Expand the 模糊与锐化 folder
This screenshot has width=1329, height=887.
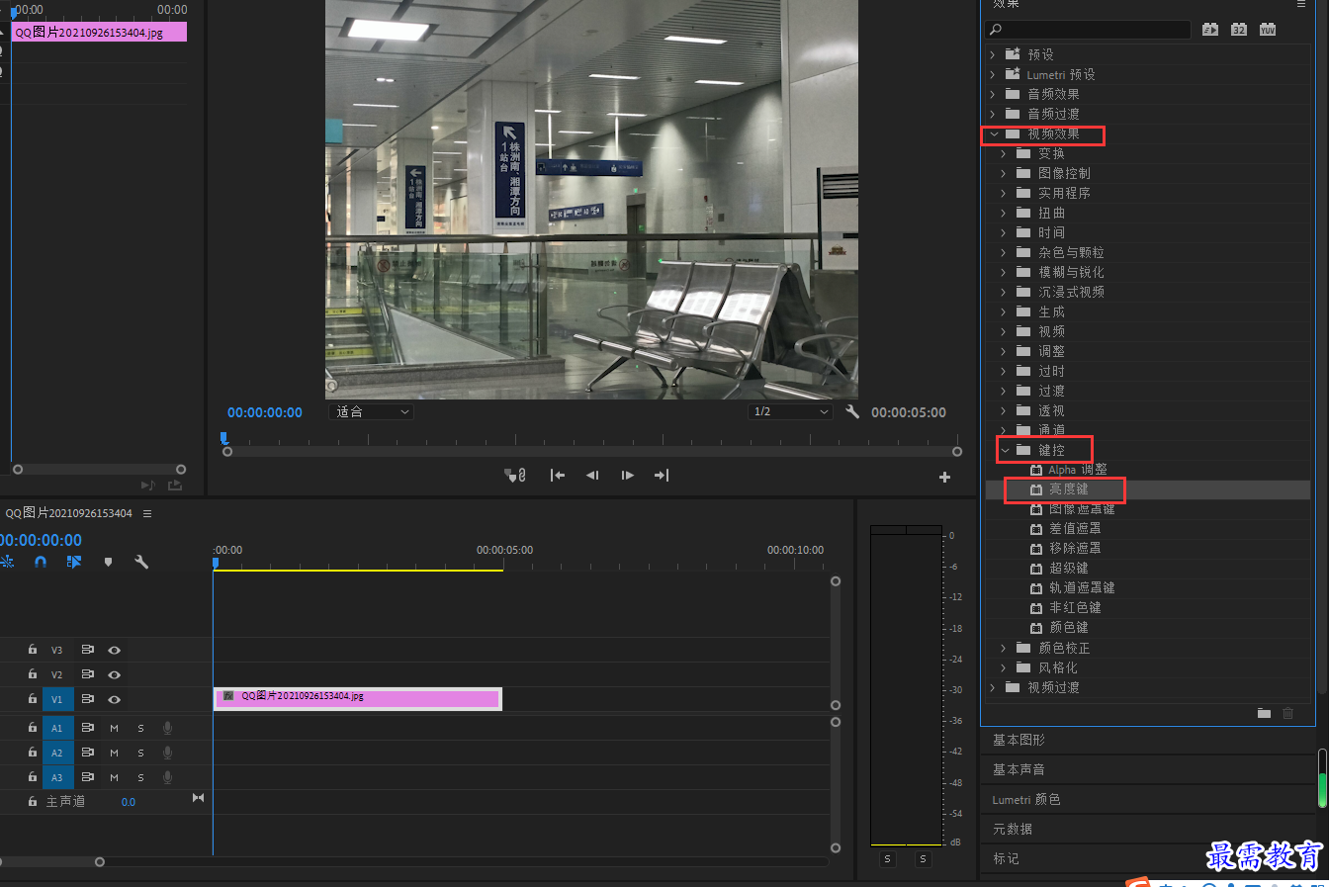pyautogui.click(x=1003, y=272)
